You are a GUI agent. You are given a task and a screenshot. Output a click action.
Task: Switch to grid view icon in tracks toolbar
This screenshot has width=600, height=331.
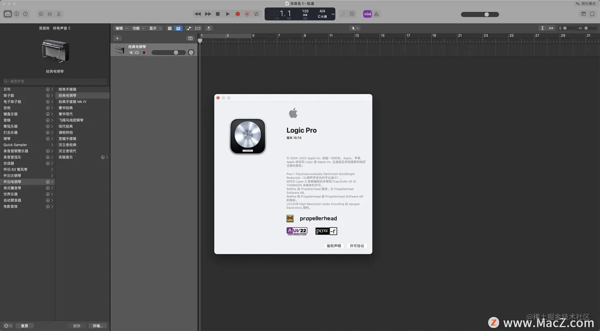[x=169, y=28]
